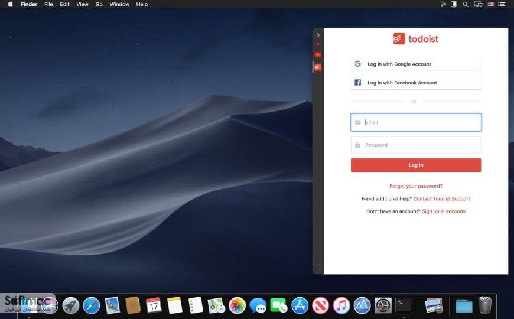Open Messages from the Dock

click(x=258, y=306)
